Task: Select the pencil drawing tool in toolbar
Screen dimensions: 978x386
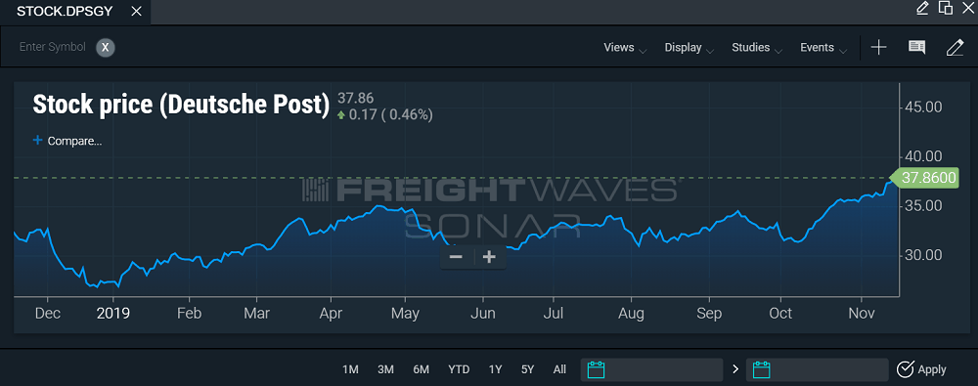Action: click(x=955, y=47)
